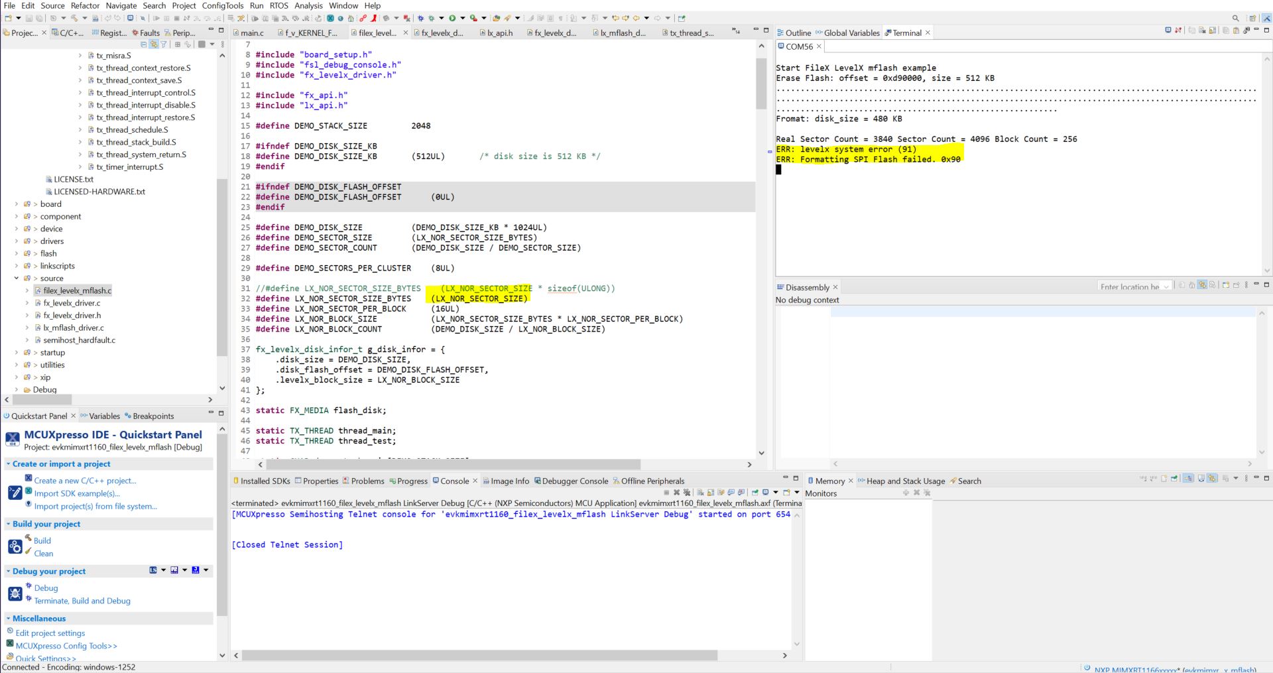The height and width of the screenshot is (673, 1273).
Task: Click the Console open console icon
Action: pos(787,493)
